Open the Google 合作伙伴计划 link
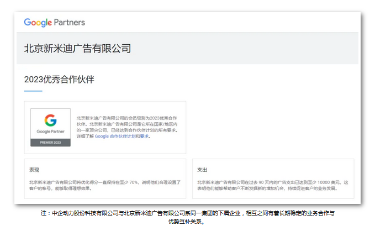The height and width of the screenshot is (231, 375). click(x=115, y=136)
